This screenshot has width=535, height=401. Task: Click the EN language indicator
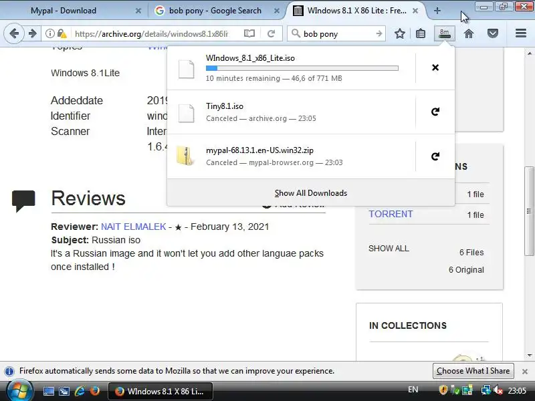point(413,390)
